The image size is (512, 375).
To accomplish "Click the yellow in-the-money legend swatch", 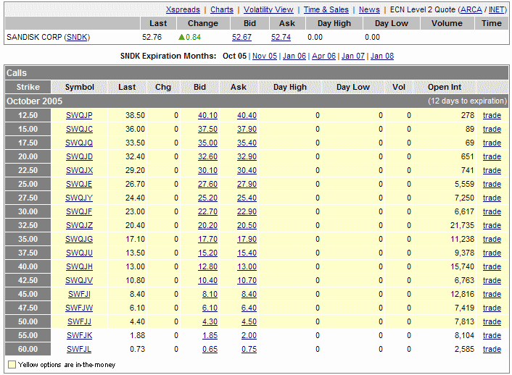I will point(12,365).
